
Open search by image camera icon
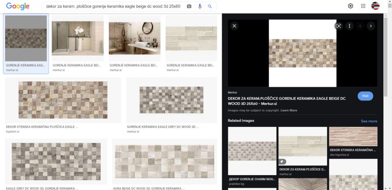click(189, 6)
